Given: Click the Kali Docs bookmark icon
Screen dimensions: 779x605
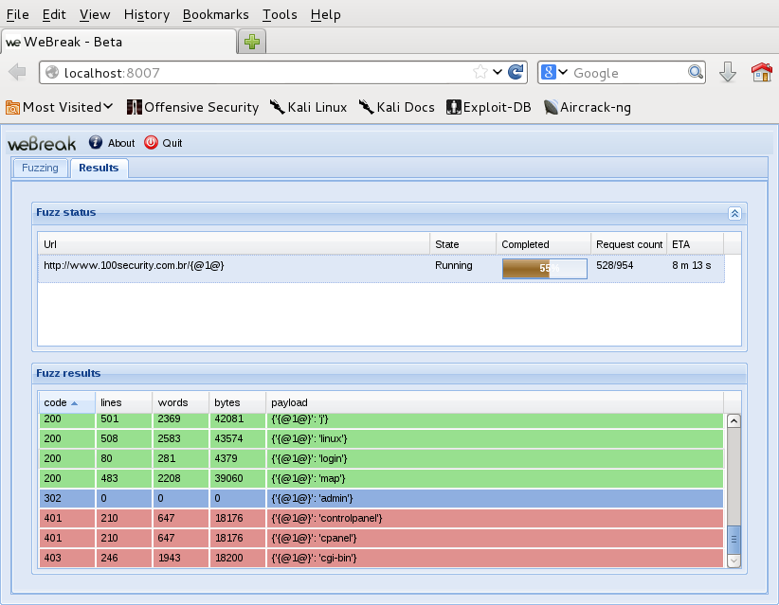Looking at the screenshot, I should pos(367,107).
